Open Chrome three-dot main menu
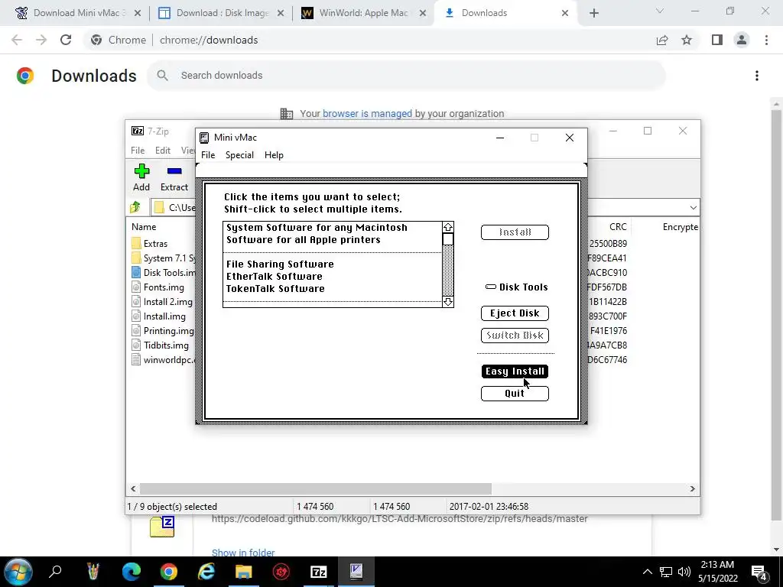Screen dimensions: 783x587 point(766,40)
